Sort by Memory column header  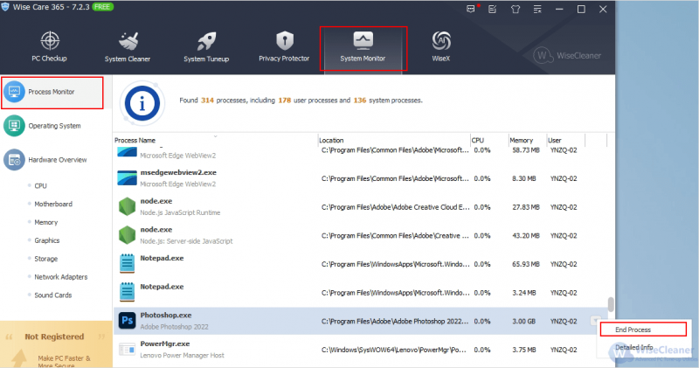521,140
